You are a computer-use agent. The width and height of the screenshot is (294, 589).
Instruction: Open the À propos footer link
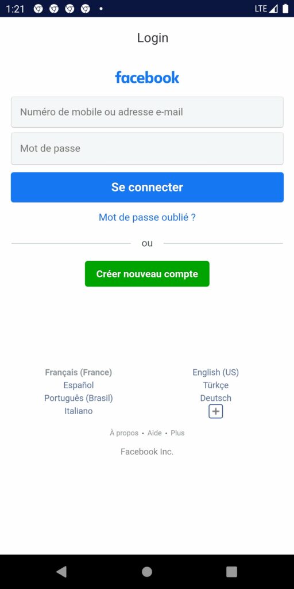[124, 433]
